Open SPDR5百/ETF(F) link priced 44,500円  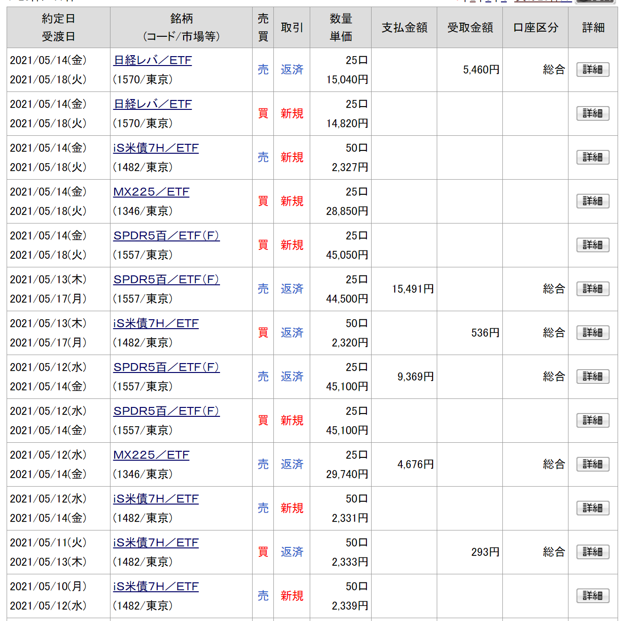point(166,280)
